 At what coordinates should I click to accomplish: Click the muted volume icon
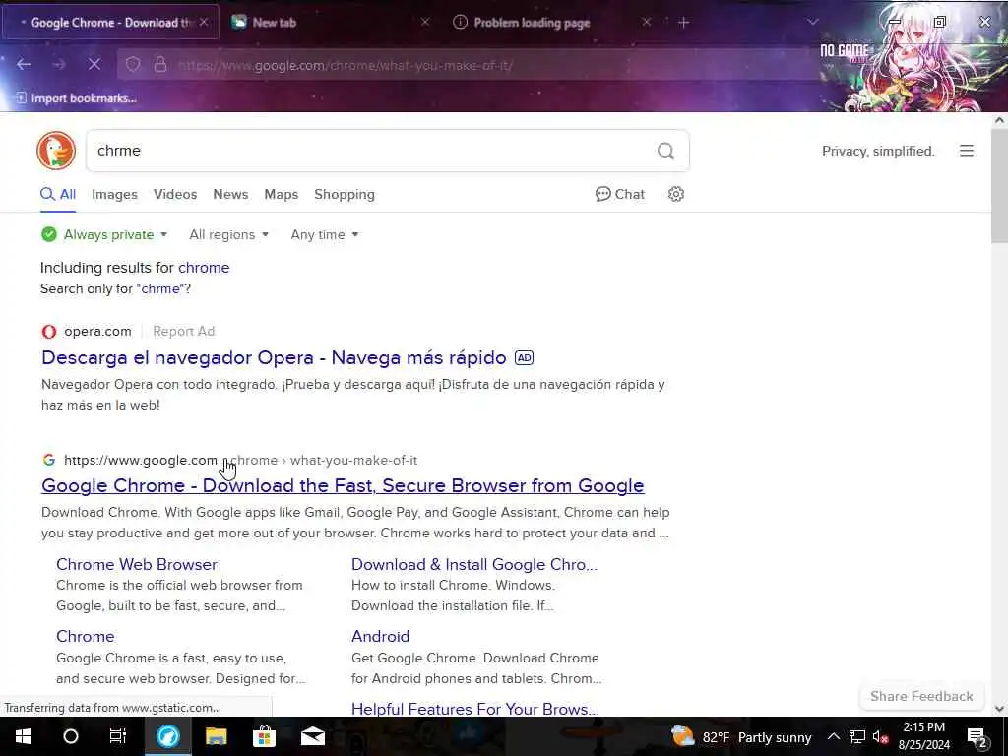[881, 736]
